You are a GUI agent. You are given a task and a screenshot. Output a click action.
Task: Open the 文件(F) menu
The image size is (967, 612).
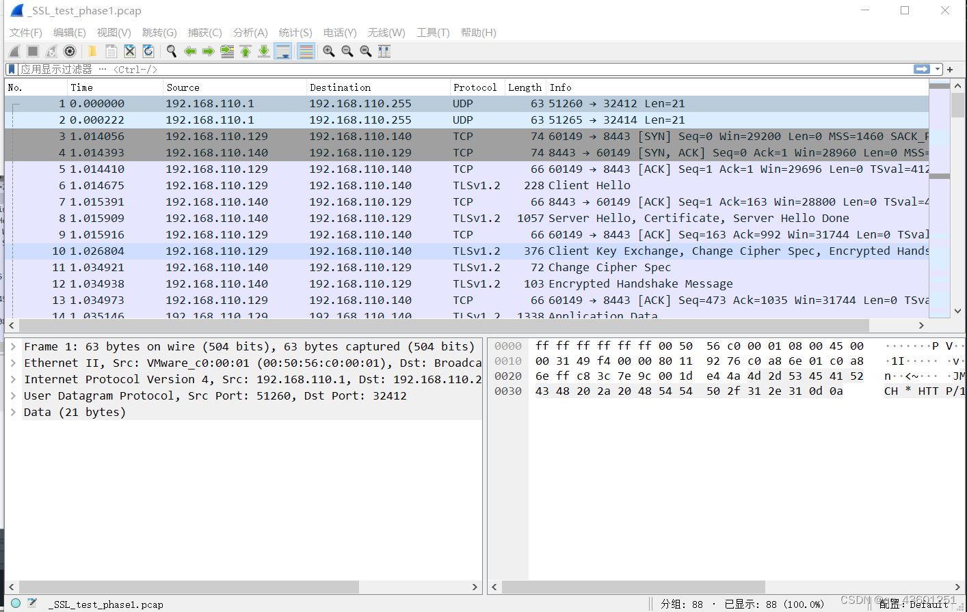(26, 32)
